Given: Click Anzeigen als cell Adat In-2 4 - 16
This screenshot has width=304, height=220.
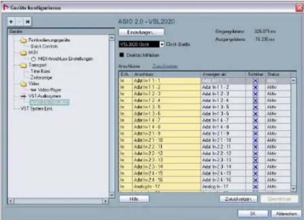Looking at the screenshot, I should (x=223, y=180).
